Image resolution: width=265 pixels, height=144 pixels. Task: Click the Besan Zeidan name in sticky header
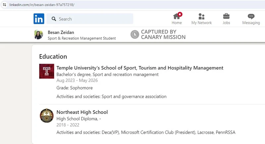tap(61, 32)
